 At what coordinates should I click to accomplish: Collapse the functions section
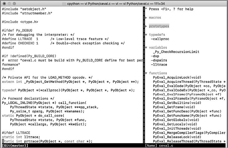click(x=146, y=73)
